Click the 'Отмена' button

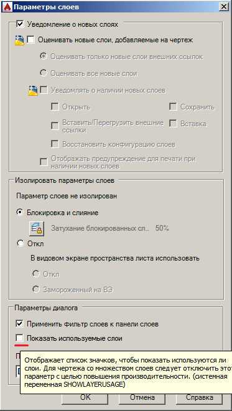142,397
